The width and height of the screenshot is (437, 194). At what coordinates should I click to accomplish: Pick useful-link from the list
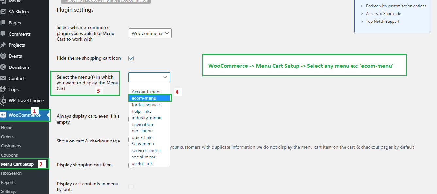point(149,163)
